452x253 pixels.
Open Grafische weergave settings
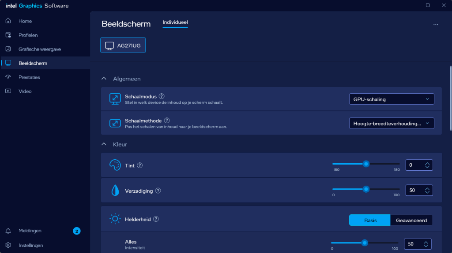[39, 49]
